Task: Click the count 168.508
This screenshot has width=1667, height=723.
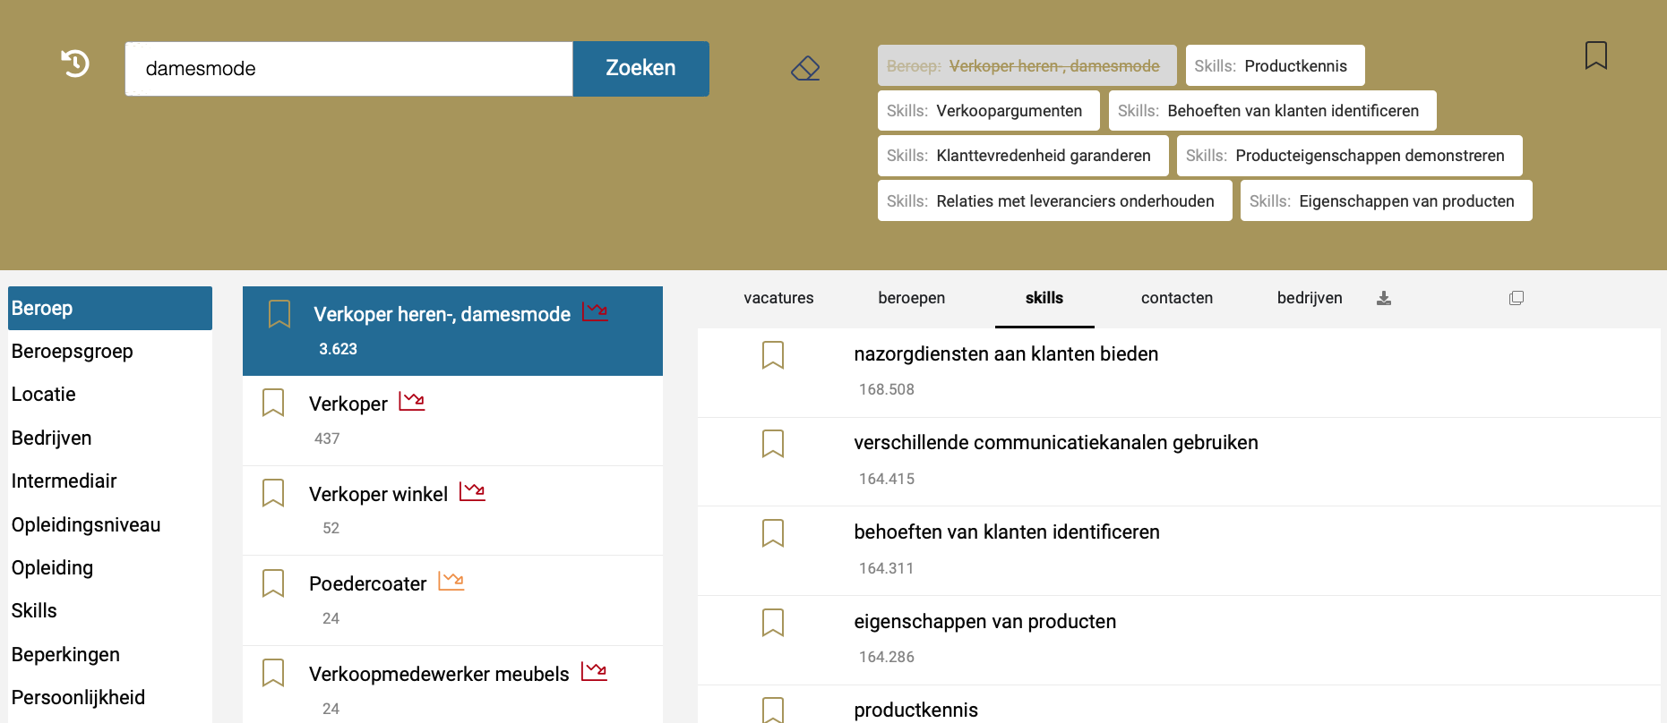Action: (x=887, y=389)
